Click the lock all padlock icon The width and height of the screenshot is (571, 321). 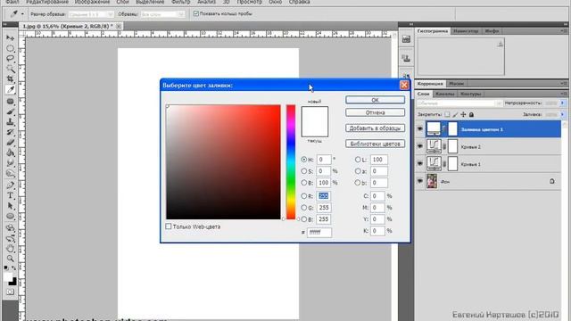point(471,114)
